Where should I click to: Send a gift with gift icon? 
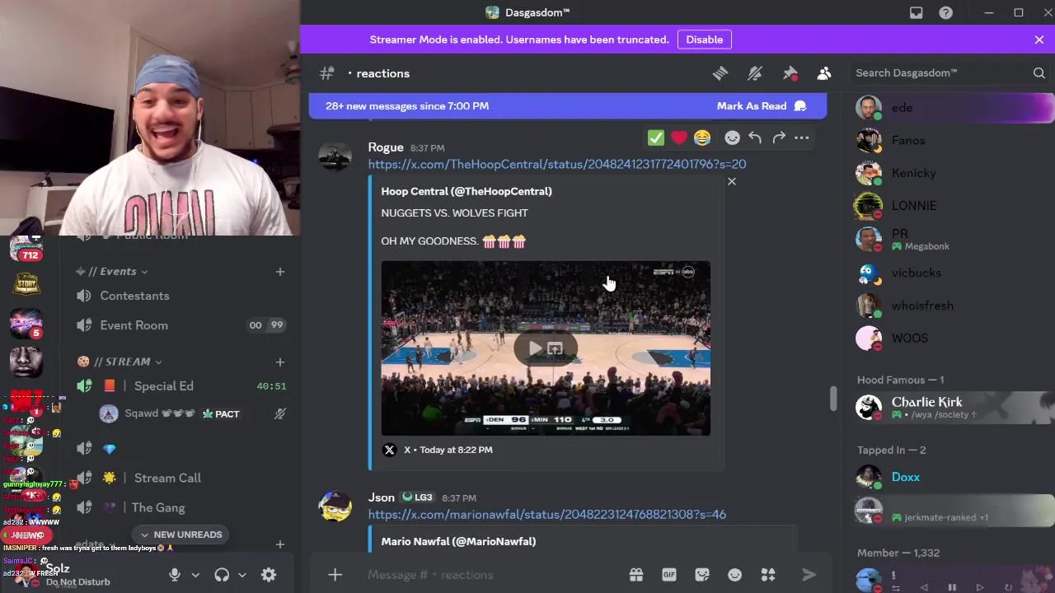636,575
